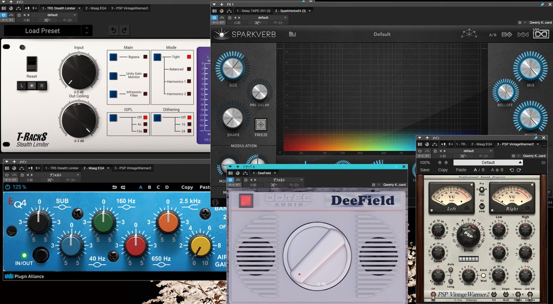Switch to 1 - Delay TAPE-201 tab

[x=253, y=11]
